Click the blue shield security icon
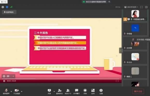This screenshot has width=150, height=96. (x=7, y=7)
